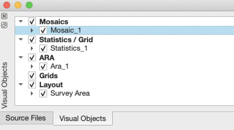Screen dimensions: 234x130
Task: Collapse the Mosaics tree group
Action: (20, 22)
